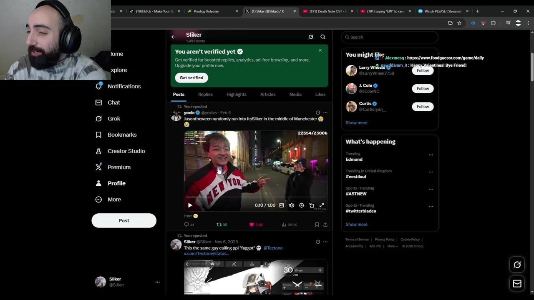Open Notifications in the sidebar
534x300 pixels.
point(118,86)
